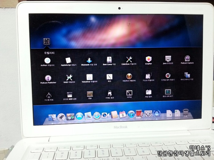The image size is (214, 160).
Task: Open Address Book in the Dock
Action: 114,115
